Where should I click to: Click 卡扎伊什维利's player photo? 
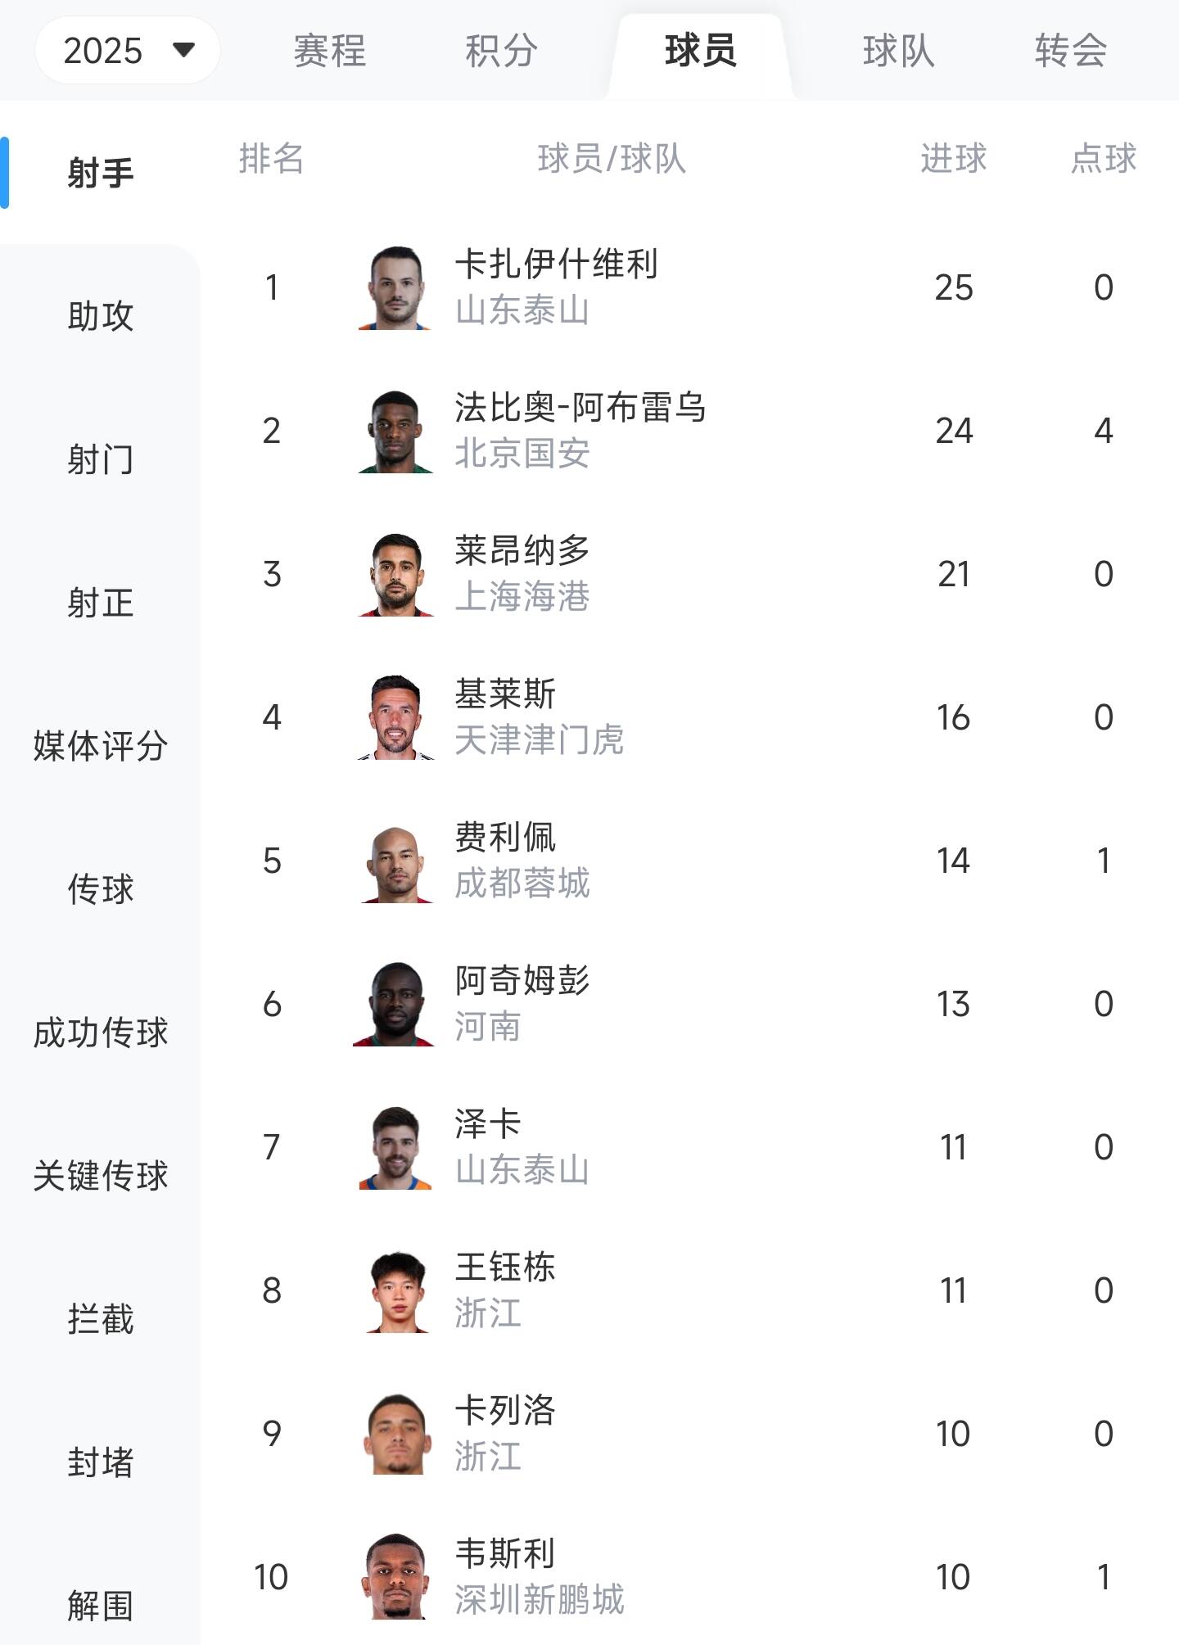click(x=395, y=288)
